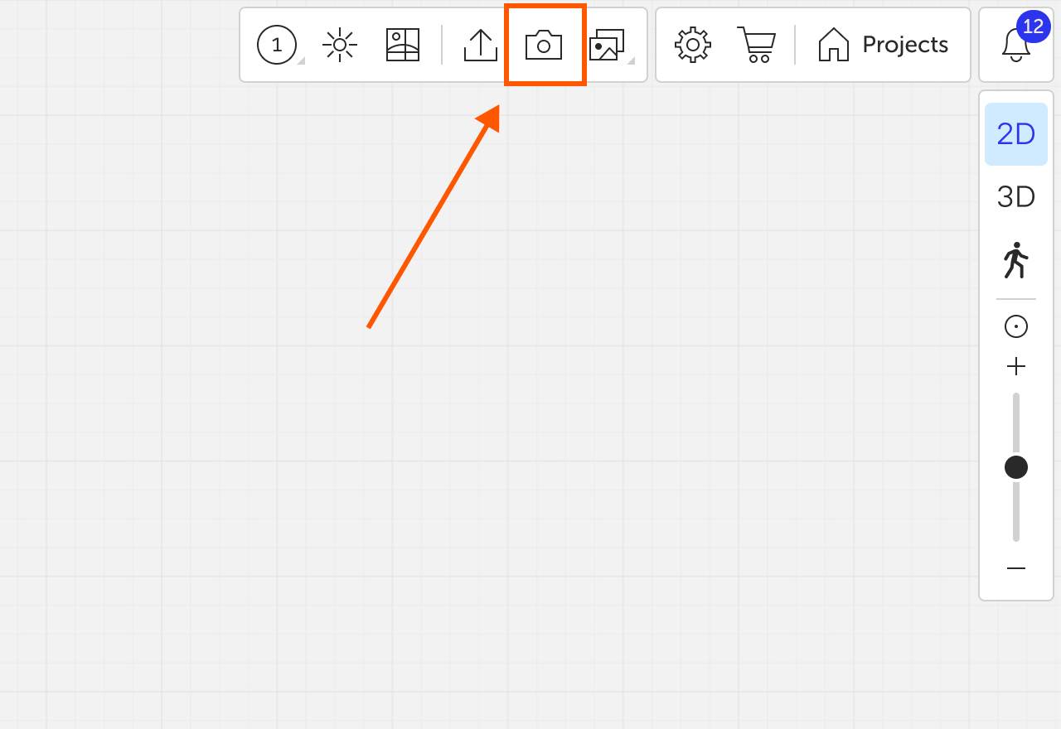Expand the gallery dropdown arrow corner

pyautogui.click(x=632, y=60)
